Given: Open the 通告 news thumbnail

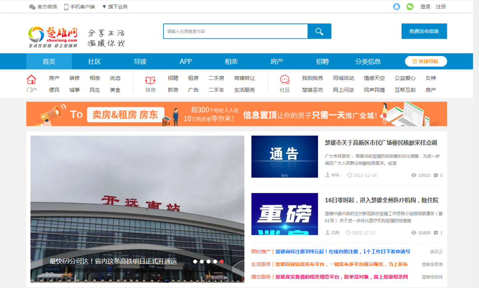Looking at the screenshot, I should pos(285,156).
